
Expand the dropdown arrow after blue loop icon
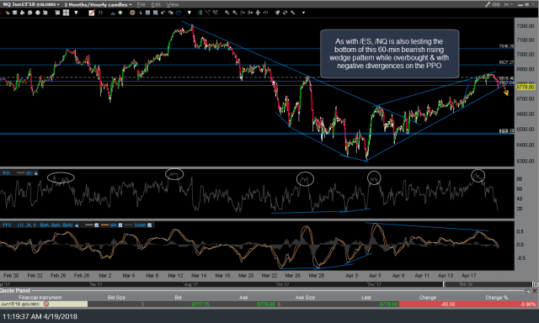tap(189, 13)
